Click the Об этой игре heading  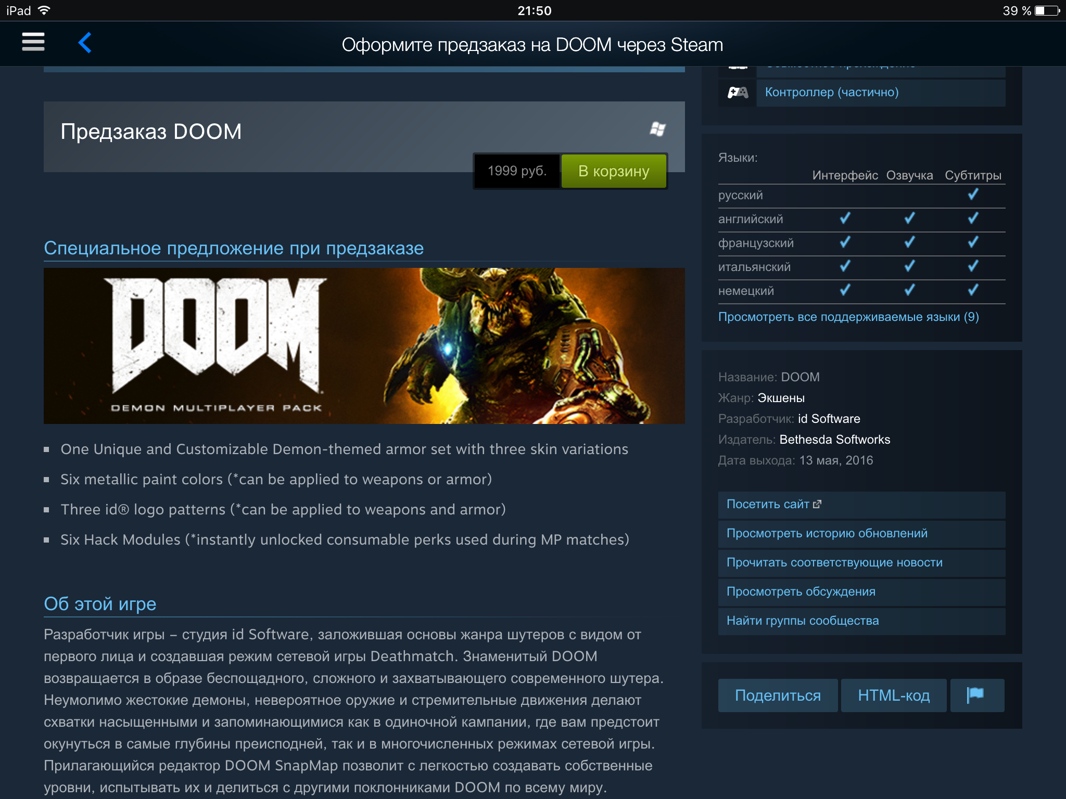click(x=100, y=604)
